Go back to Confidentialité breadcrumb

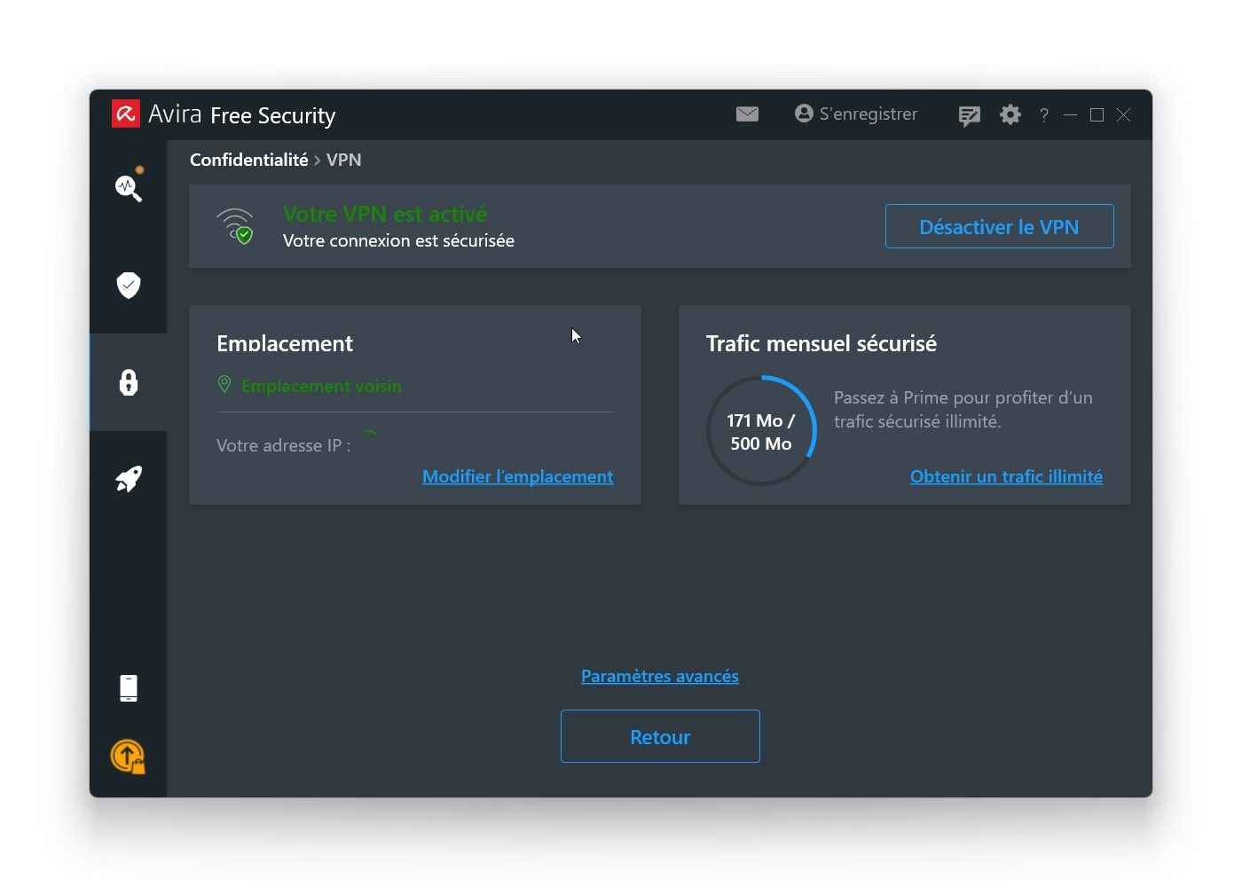[249, 160]
